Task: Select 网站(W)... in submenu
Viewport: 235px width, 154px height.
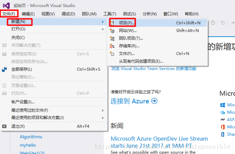Action: [x=158, y=31]
